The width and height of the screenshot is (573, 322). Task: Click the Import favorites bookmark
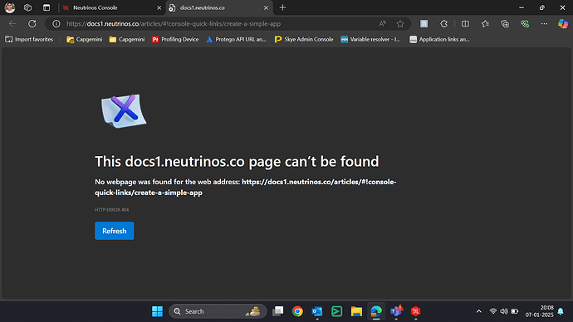click(29, 39)
